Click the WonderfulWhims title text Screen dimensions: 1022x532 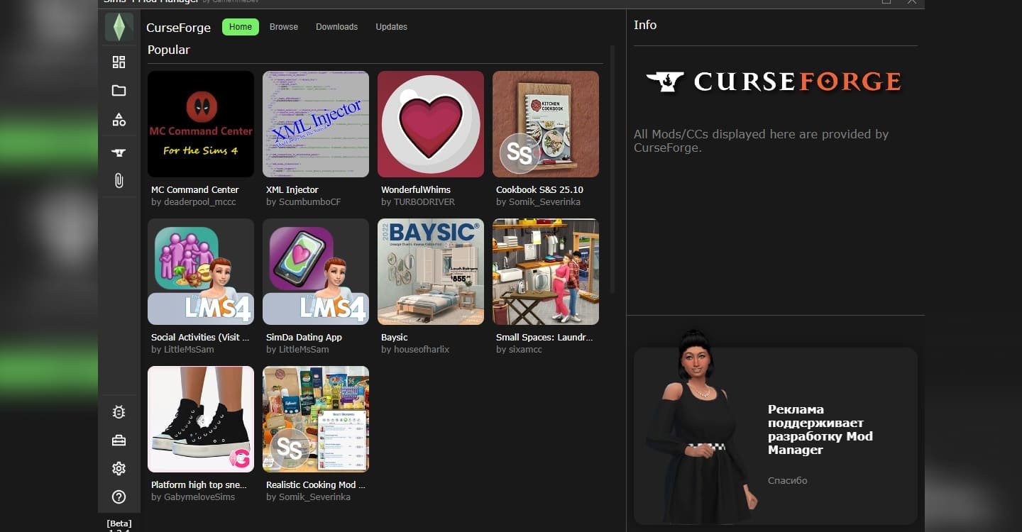[416, 189]
